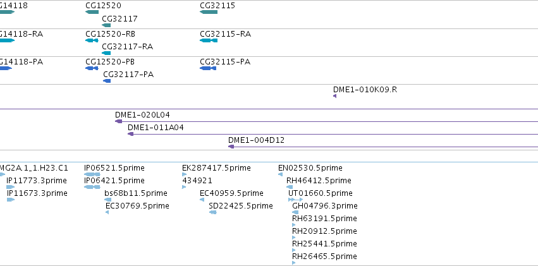Open the CG12520-PB label
The image size is (538, 266).
pos(110,62)
